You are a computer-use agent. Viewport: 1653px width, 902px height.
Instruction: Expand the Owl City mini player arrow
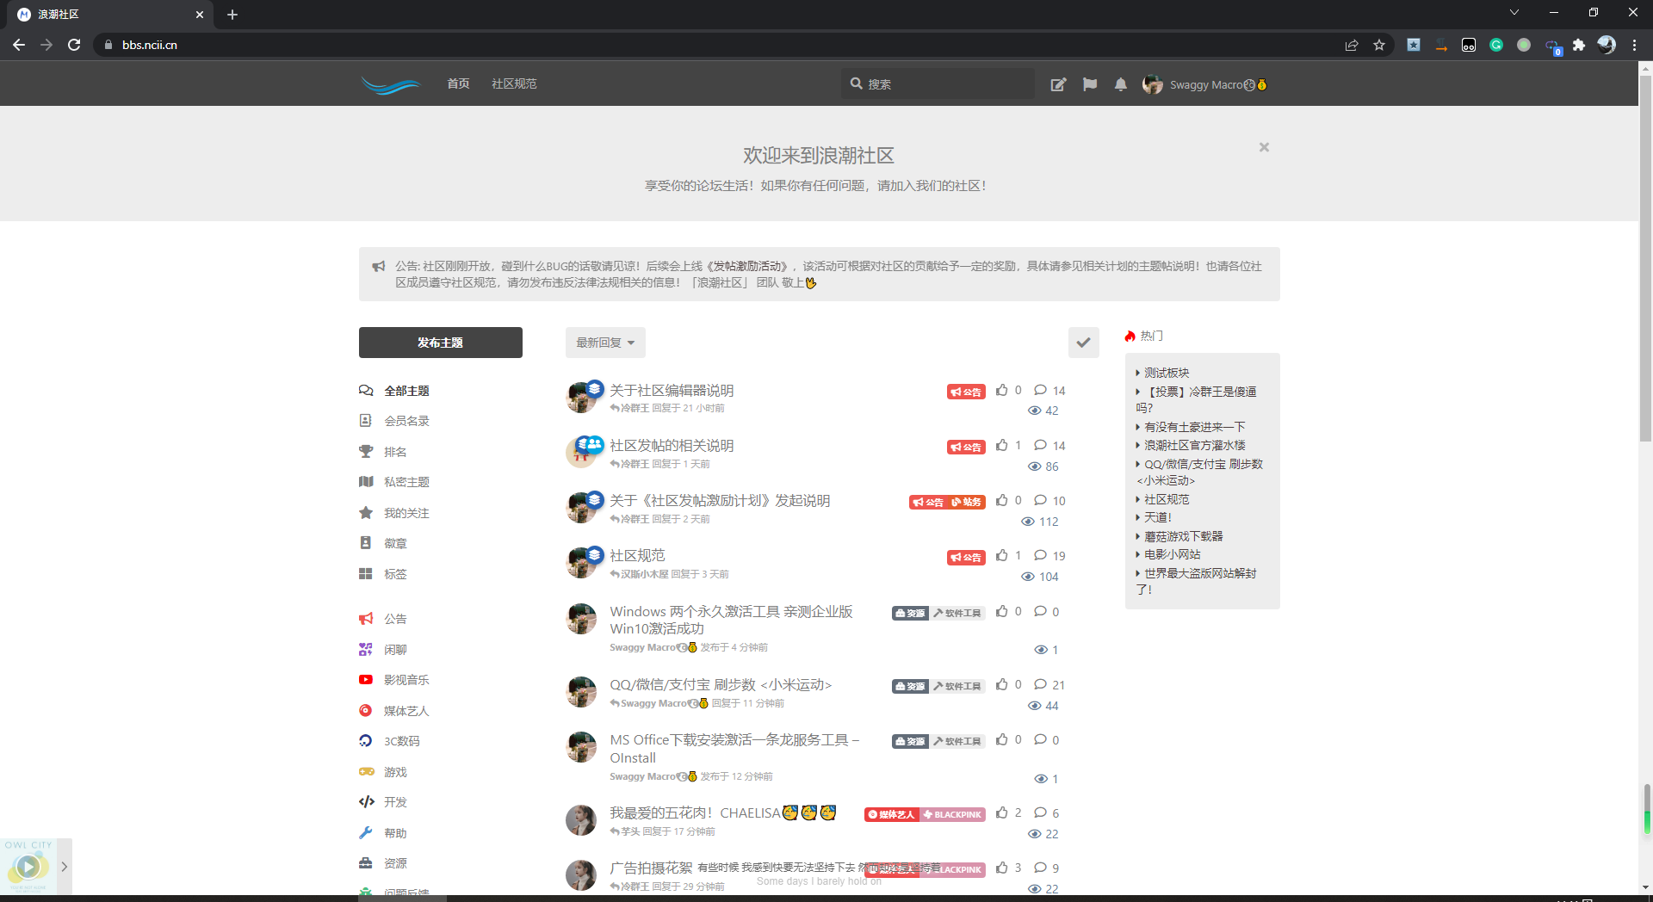point(64,867)
